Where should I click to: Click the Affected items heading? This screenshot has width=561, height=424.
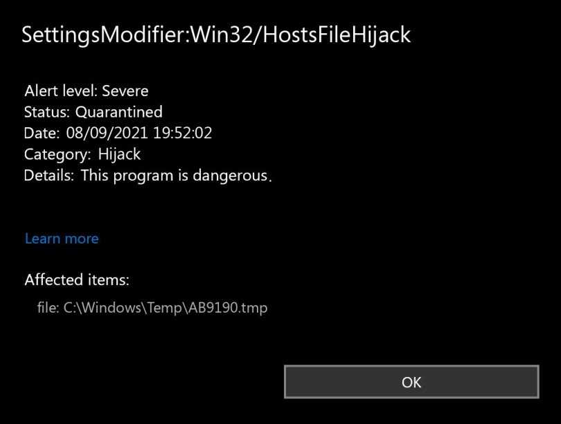(x=77, y=280)
